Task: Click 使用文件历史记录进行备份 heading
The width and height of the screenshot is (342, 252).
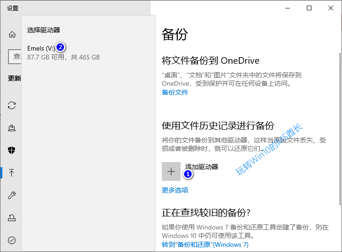Action: [218, 126]
